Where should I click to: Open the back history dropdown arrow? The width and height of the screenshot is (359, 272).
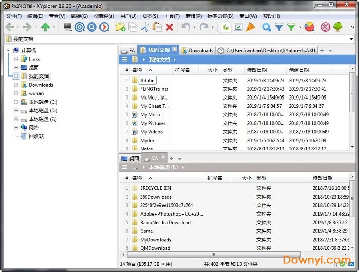tap(18, 27)
